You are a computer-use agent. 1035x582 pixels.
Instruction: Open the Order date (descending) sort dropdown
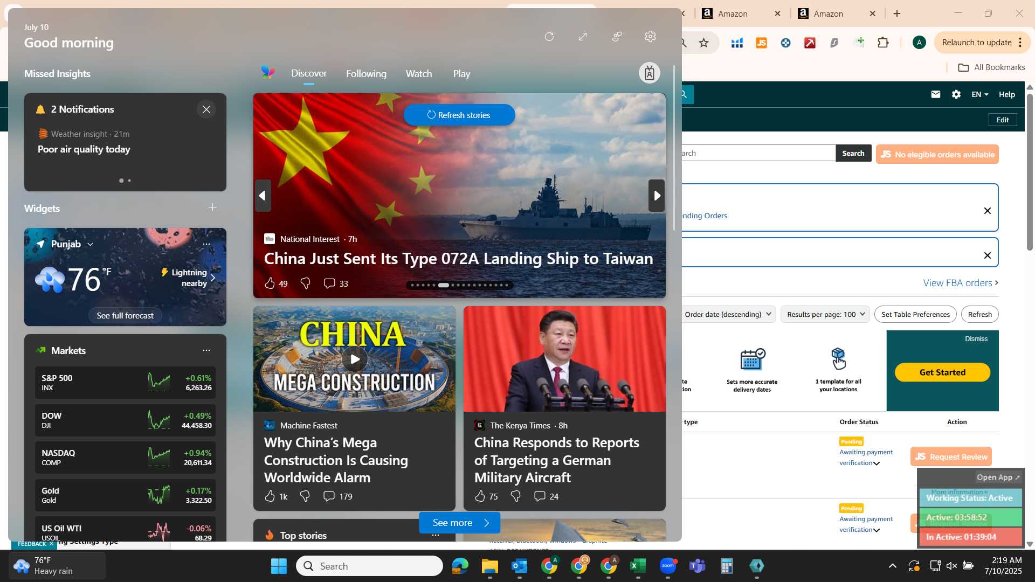pyautogui.click(x=728, y=314)
